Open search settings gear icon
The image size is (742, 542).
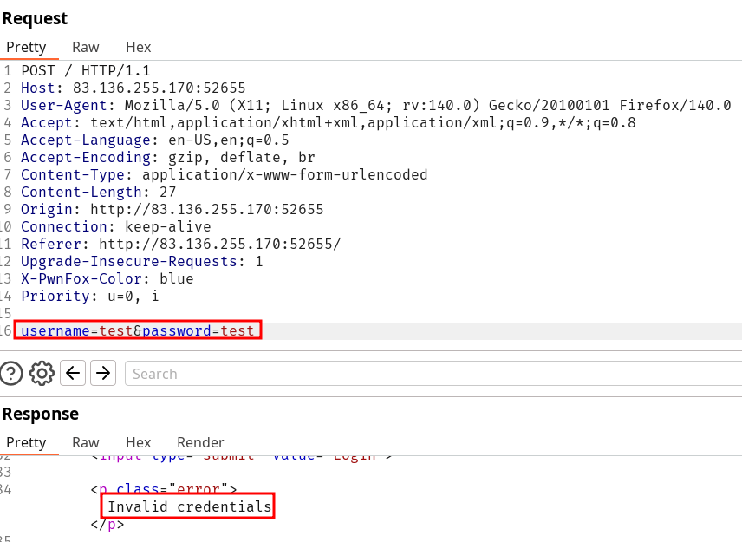(42, 374)
